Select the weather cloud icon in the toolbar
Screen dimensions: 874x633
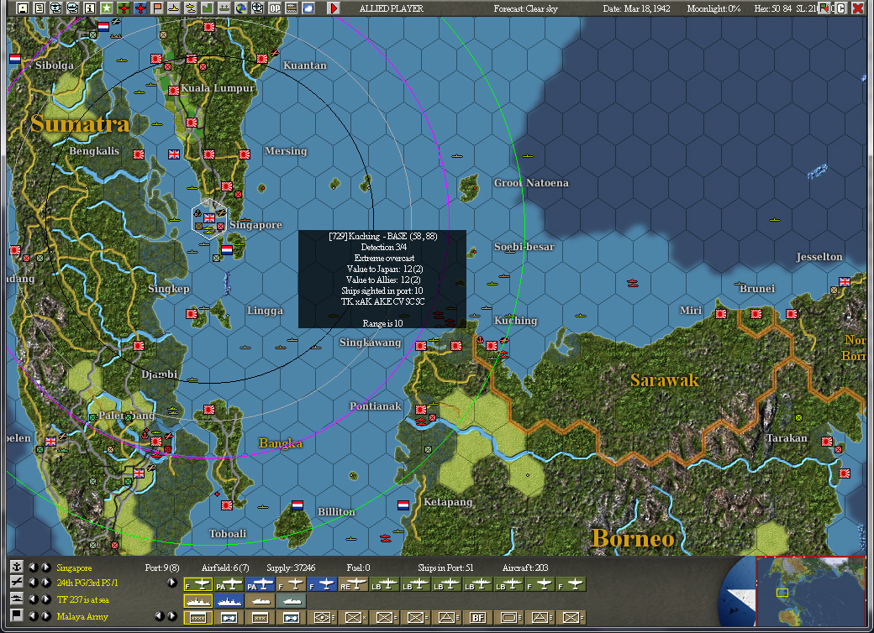click(308, 8)
